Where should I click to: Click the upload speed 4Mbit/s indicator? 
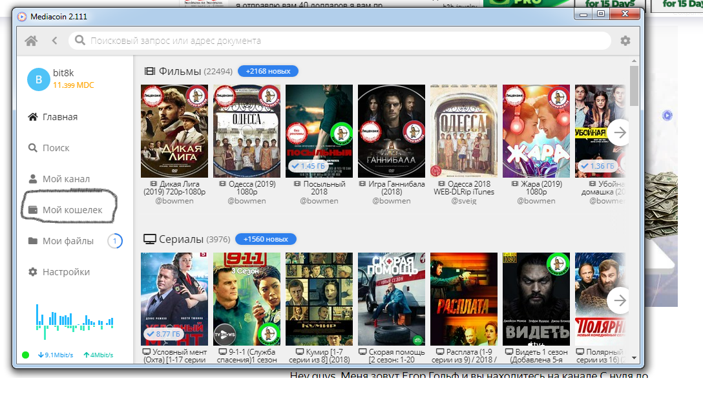[98, 355]
